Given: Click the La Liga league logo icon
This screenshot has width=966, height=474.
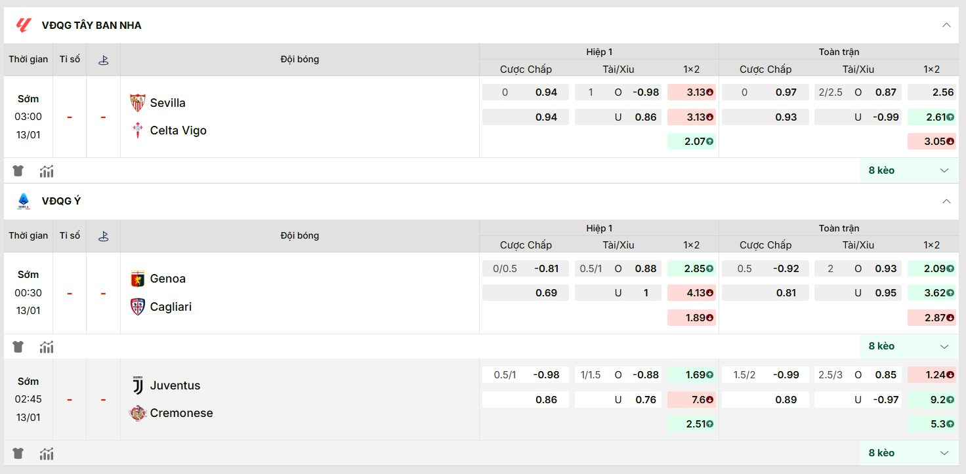Looking at the screenshot, I should point(24,26).
